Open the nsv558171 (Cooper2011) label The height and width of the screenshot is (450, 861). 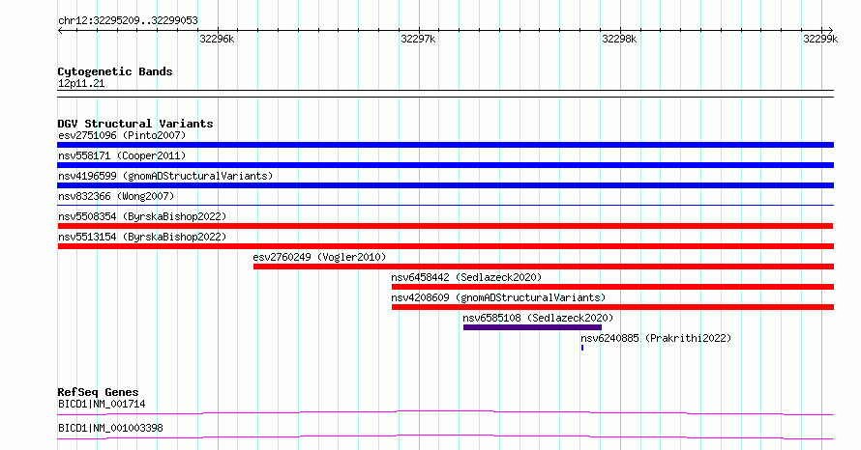click(x=122, y=155)
